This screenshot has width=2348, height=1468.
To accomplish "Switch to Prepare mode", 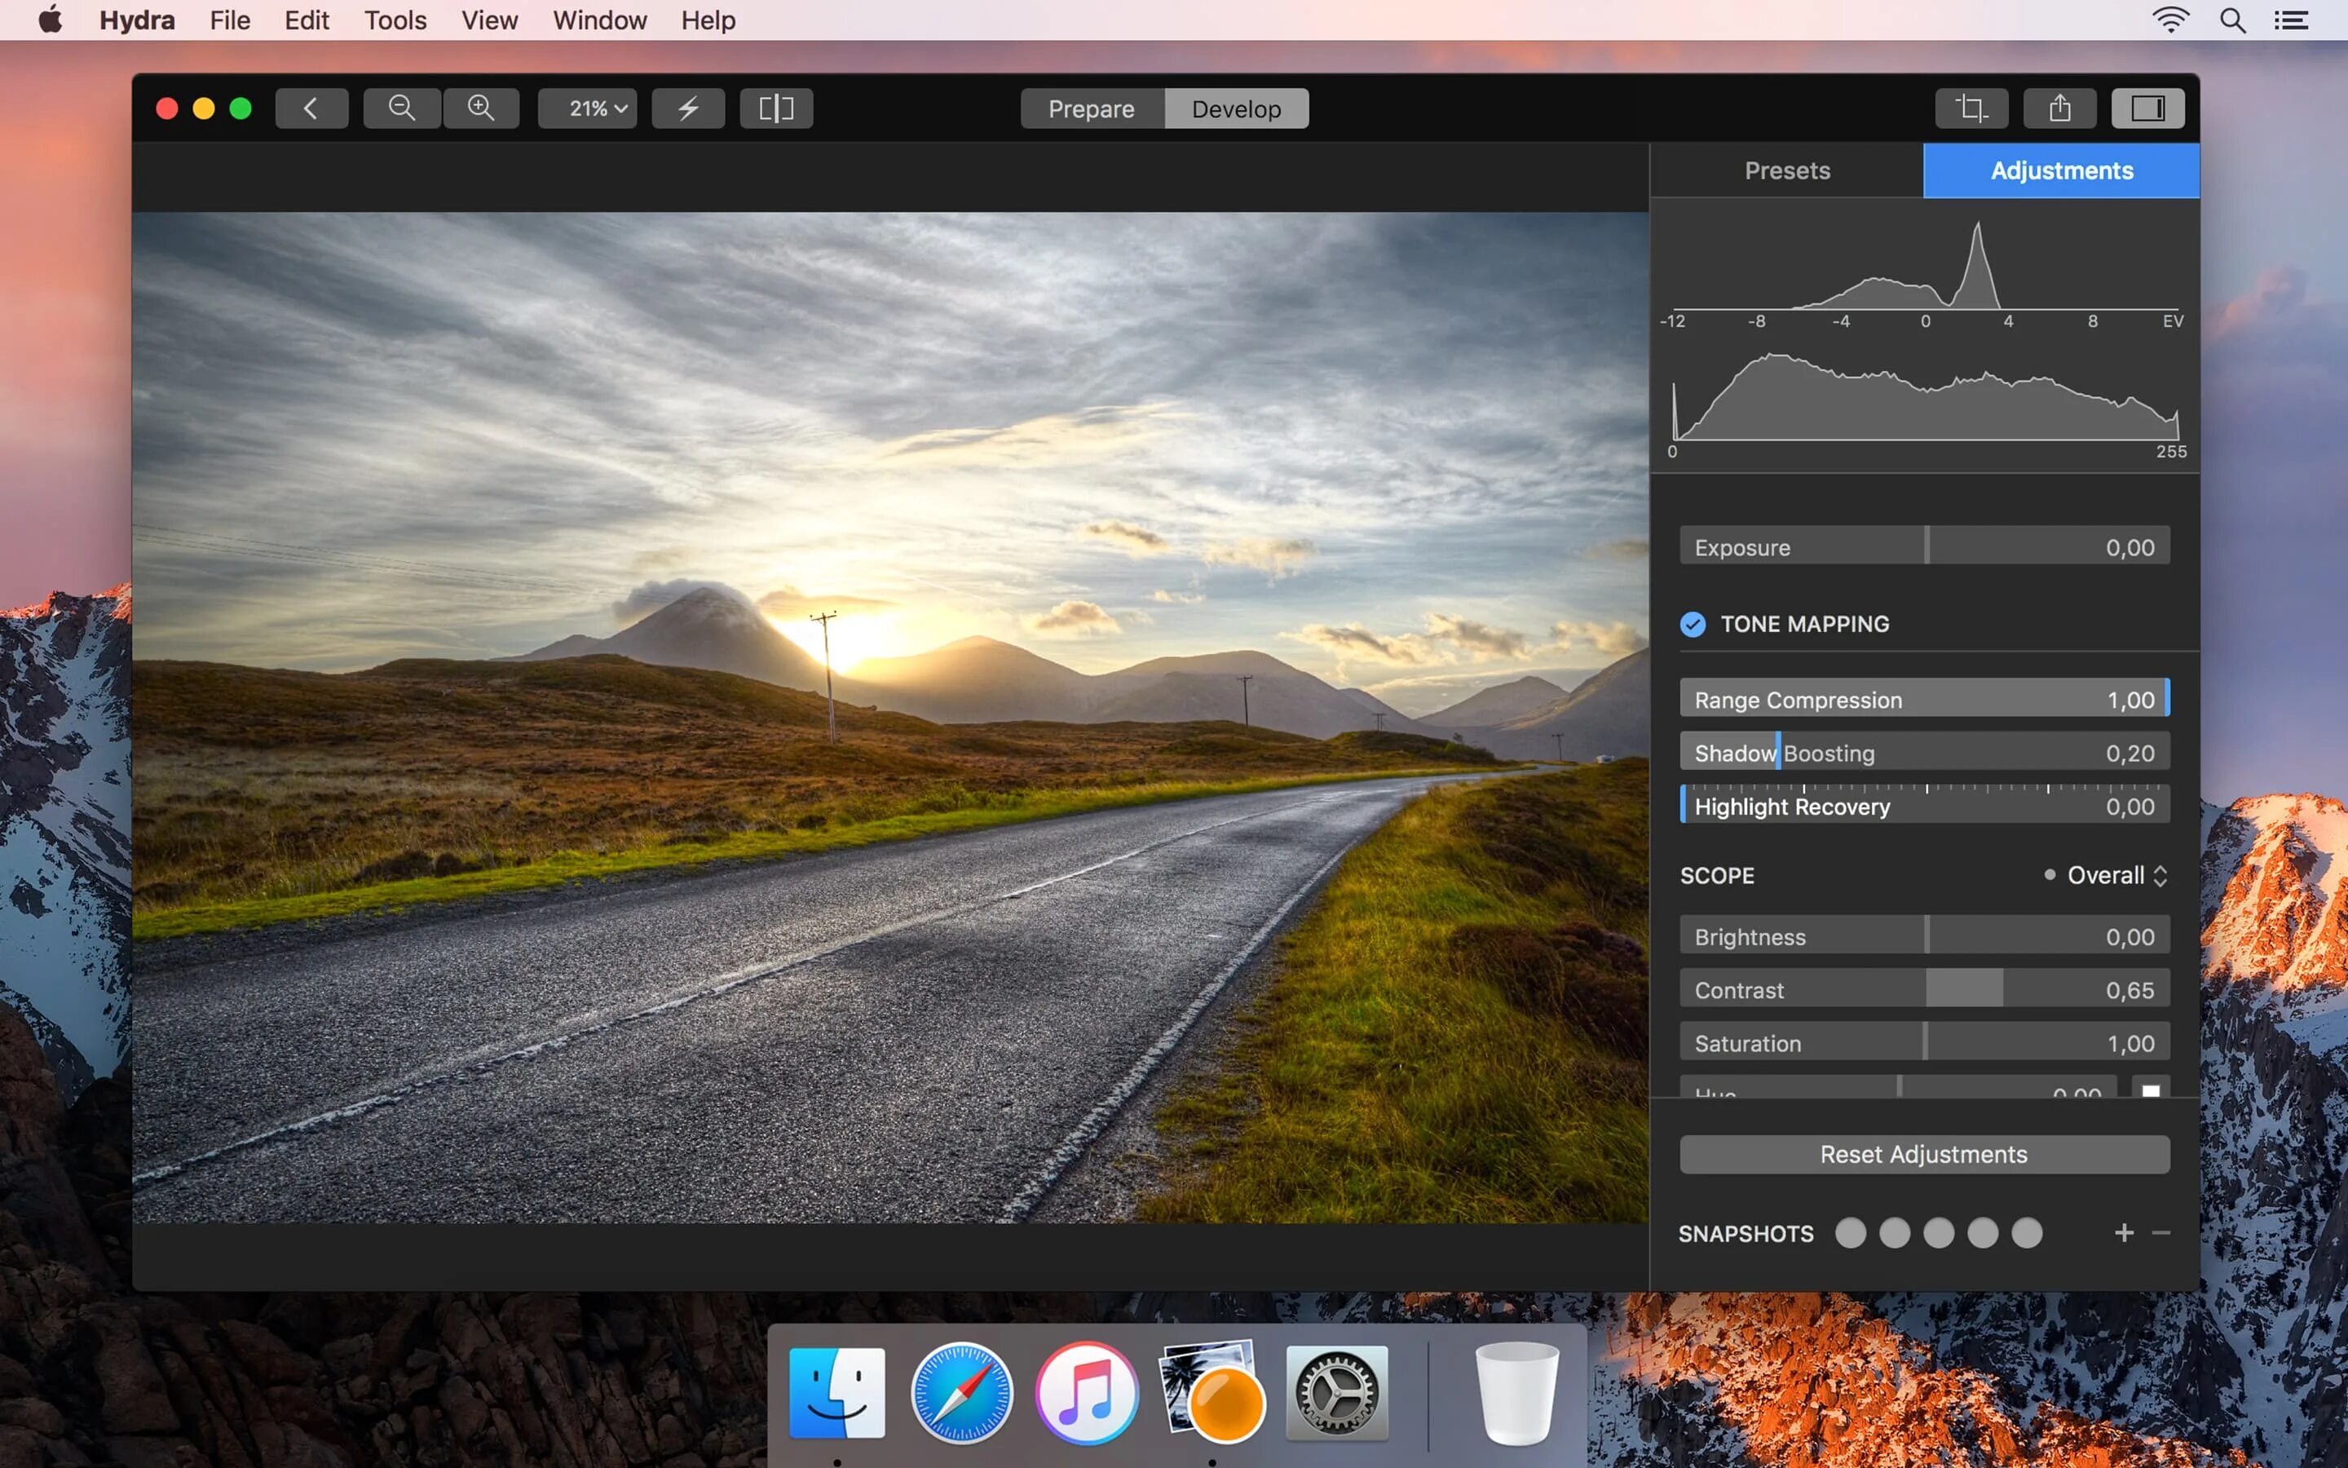I will point(1092,108).
